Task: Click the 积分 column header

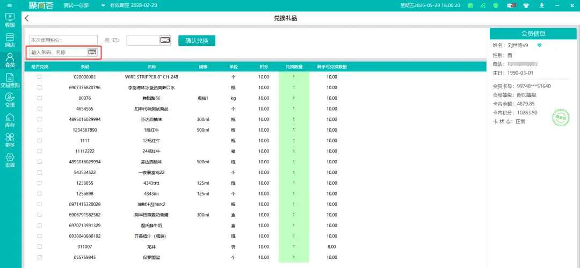Action: point(264,67)
